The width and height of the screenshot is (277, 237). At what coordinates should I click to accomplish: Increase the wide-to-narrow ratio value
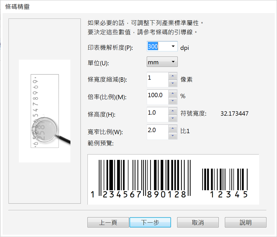(173, 128)
